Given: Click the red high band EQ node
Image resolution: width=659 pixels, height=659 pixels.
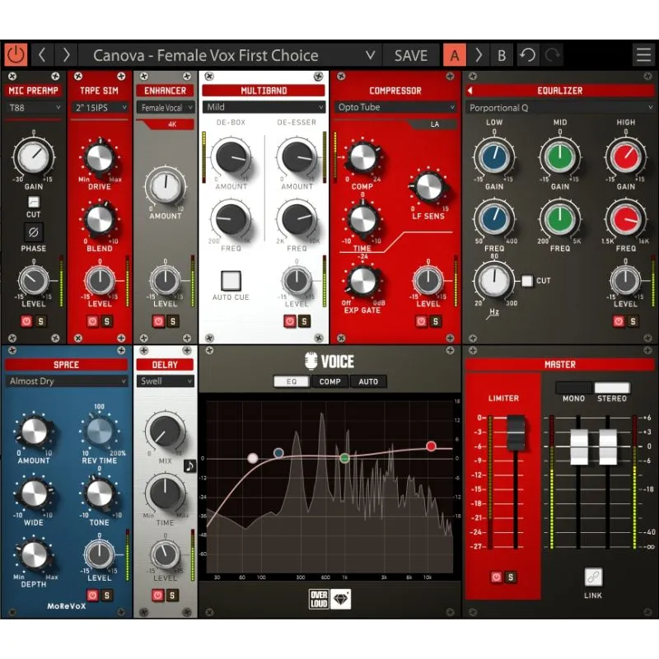Looking at the screenshot, I should [431, 446].
